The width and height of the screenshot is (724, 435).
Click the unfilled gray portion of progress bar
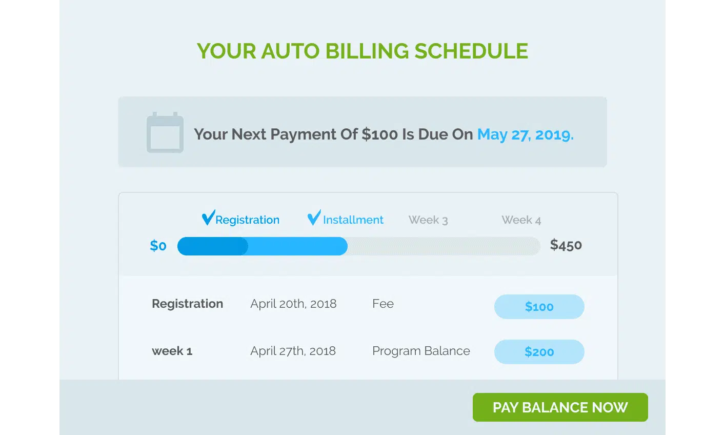point(444,246)
